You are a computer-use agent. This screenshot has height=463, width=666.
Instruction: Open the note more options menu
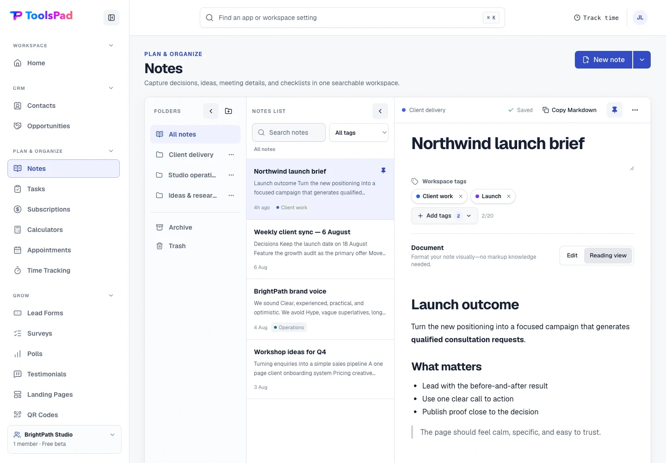[x=635, y=110]
